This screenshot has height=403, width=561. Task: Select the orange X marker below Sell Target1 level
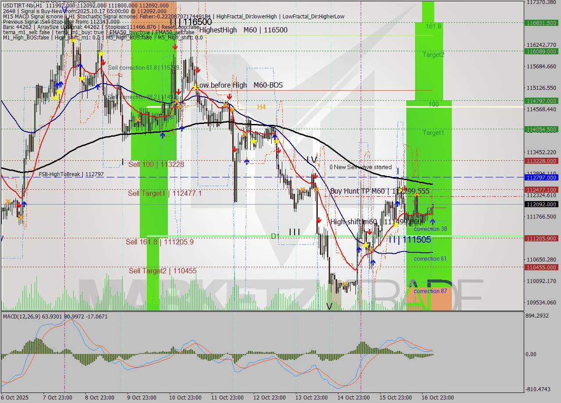316,190
